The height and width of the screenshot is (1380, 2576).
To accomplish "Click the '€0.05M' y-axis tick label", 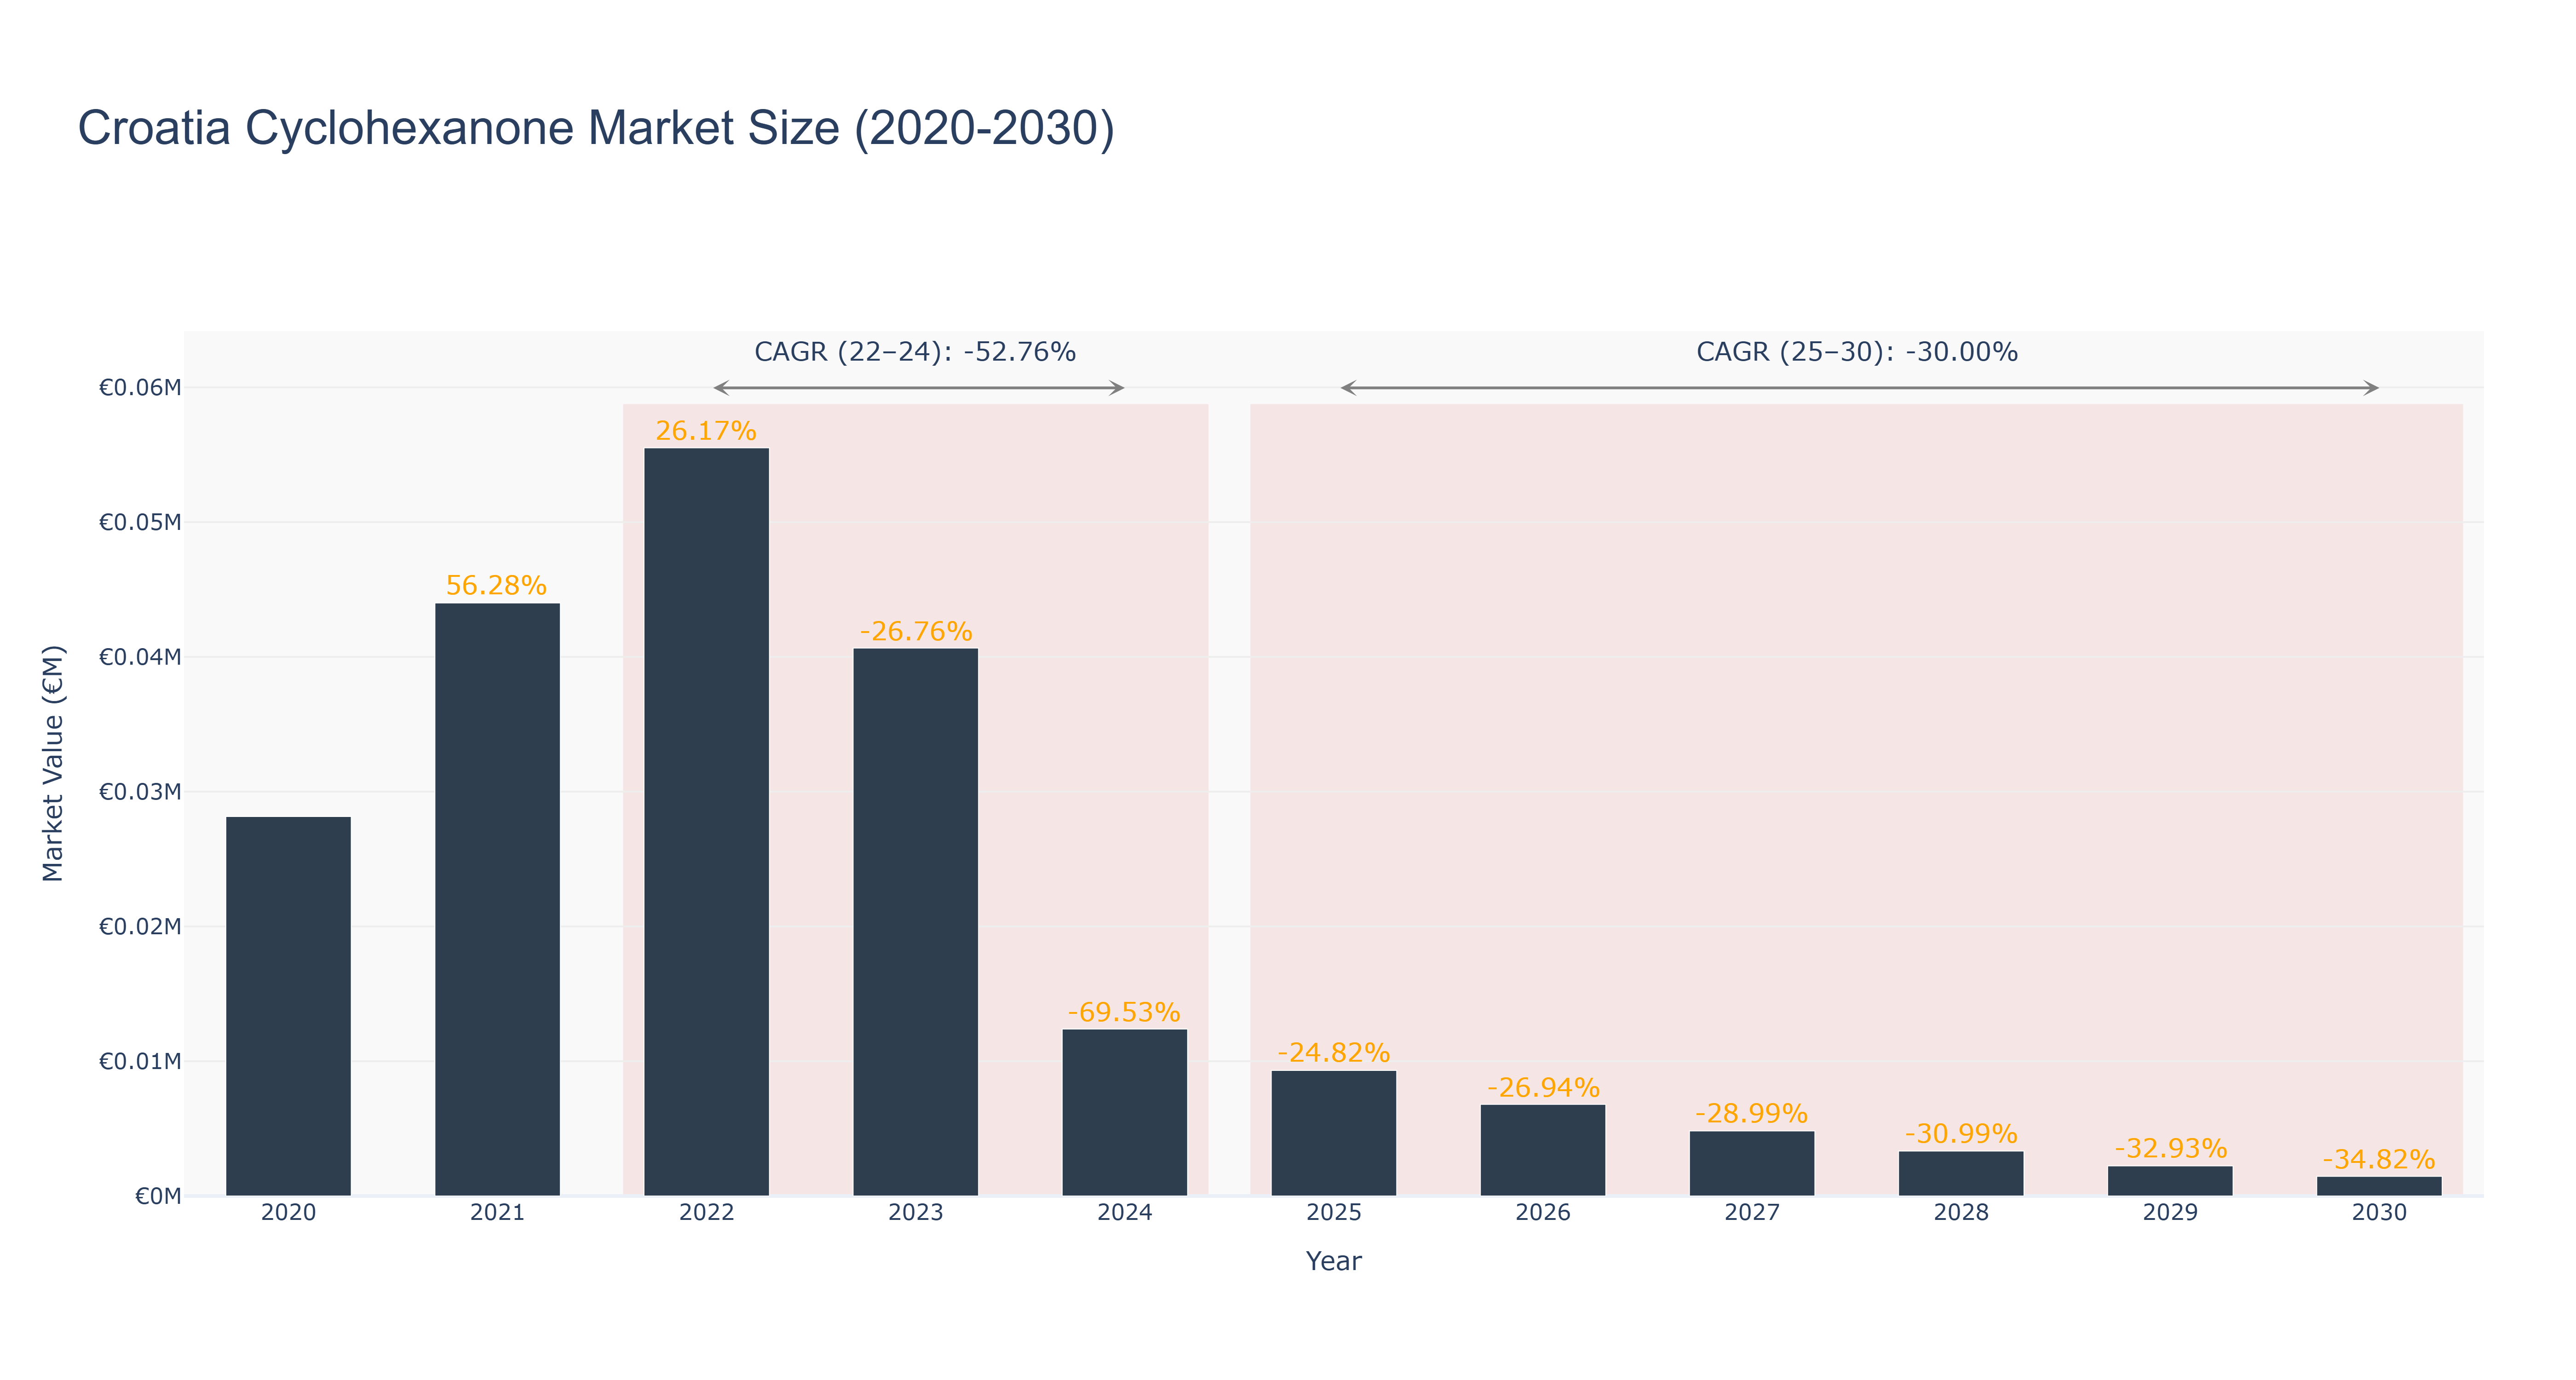I will point(140,522).
